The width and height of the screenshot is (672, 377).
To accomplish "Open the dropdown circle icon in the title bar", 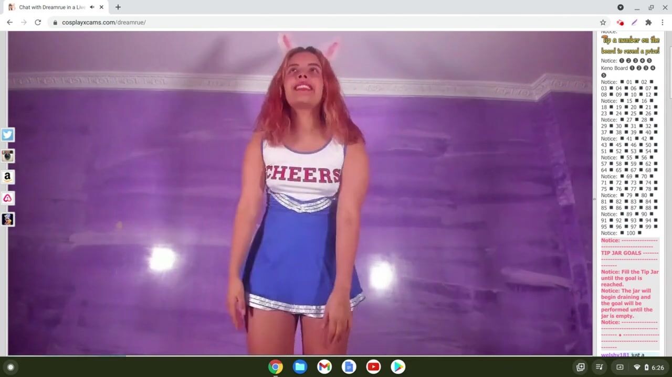I will tap(621, 7).
